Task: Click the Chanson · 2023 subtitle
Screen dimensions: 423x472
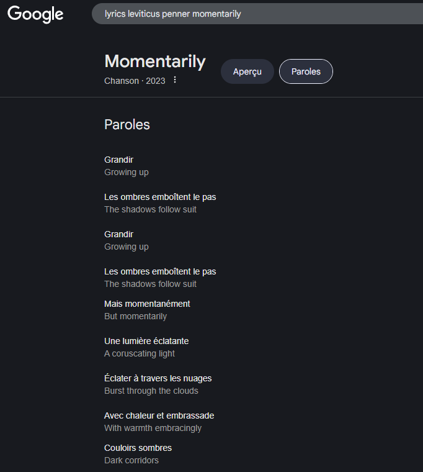Action: (x=135, y=81)
